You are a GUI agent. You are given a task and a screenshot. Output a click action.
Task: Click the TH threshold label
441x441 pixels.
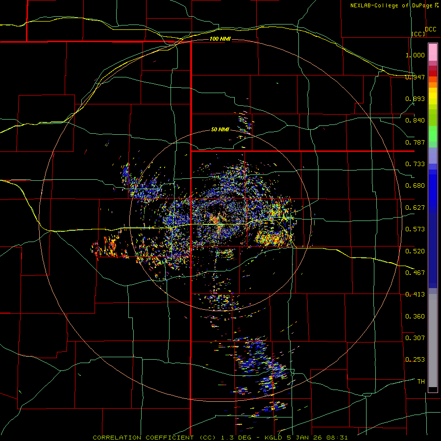pos(421,382)
